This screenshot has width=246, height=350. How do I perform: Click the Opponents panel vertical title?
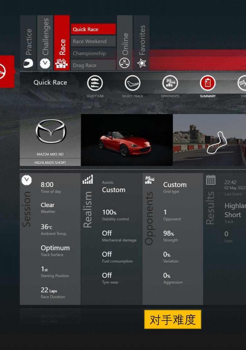point(149,218)
